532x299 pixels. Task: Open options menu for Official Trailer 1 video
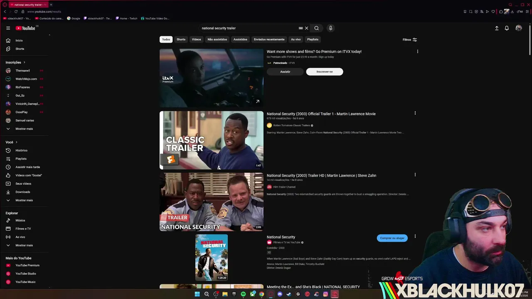click(415, 113)
